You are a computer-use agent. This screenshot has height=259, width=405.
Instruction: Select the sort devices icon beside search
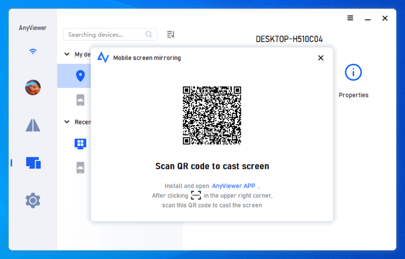170,34
